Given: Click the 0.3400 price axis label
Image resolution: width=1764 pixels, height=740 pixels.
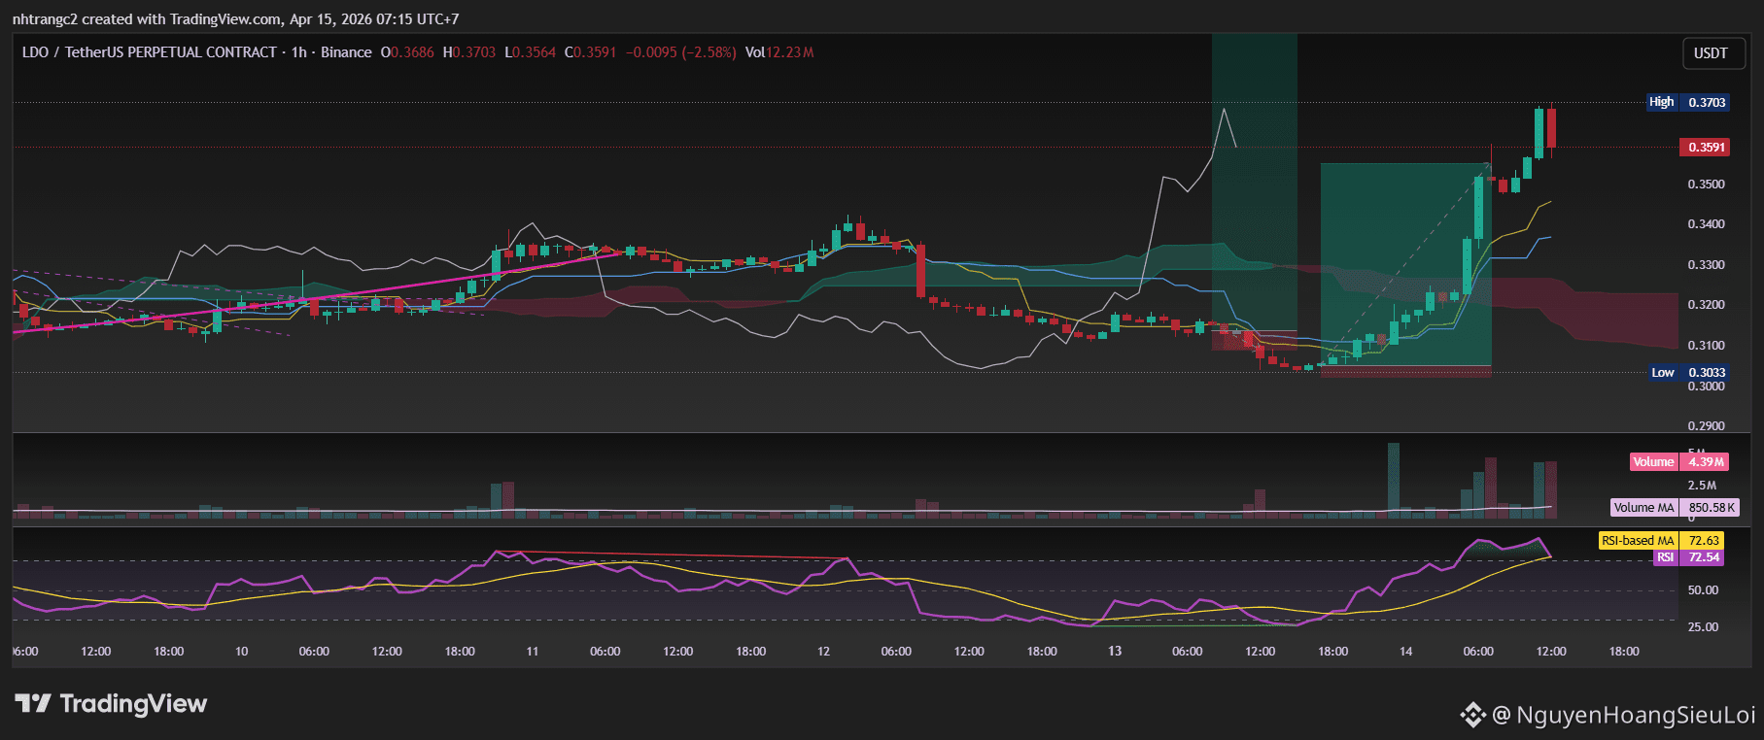Looking at the screenshot, I should point(1707,224).
